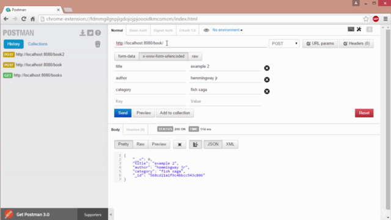Select form-data body type
391x220 pixels.
[x=126, y=56]
